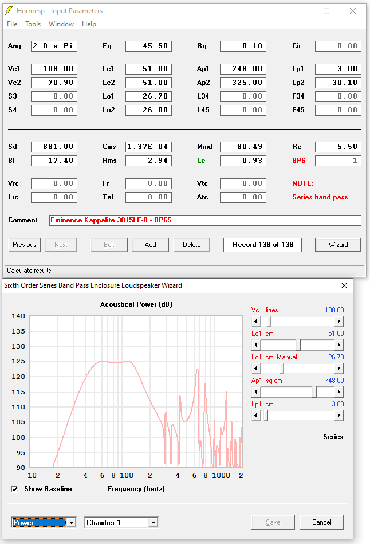Click the Lo2 input field 26.00
This screenshot has height=544, width=370.
pos(148,110)
